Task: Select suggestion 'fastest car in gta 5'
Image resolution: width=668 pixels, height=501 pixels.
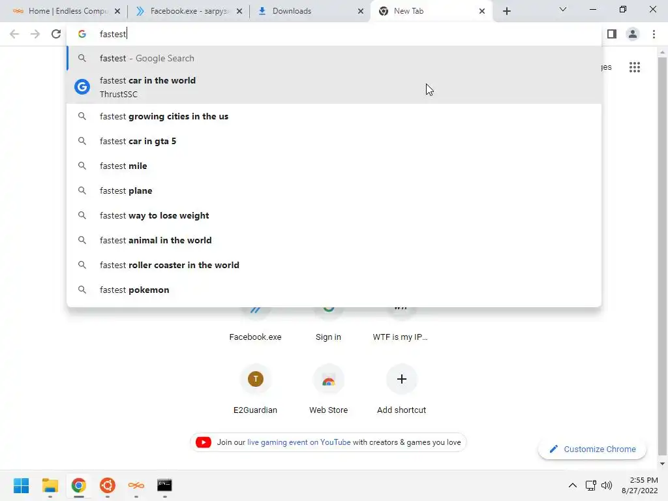Action: click(x=334, y=141)
